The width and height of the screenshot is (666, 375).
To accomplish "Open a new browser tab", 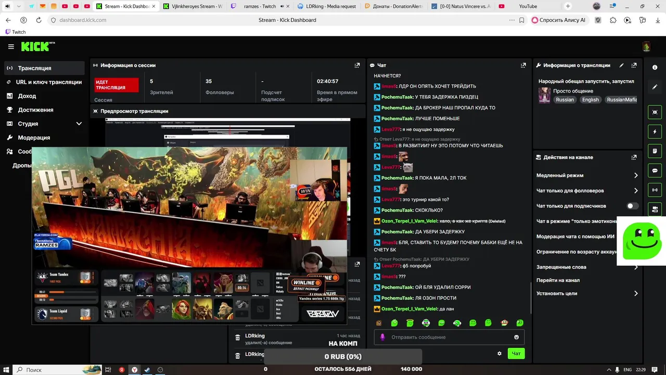I will click(x=568, y=6).
